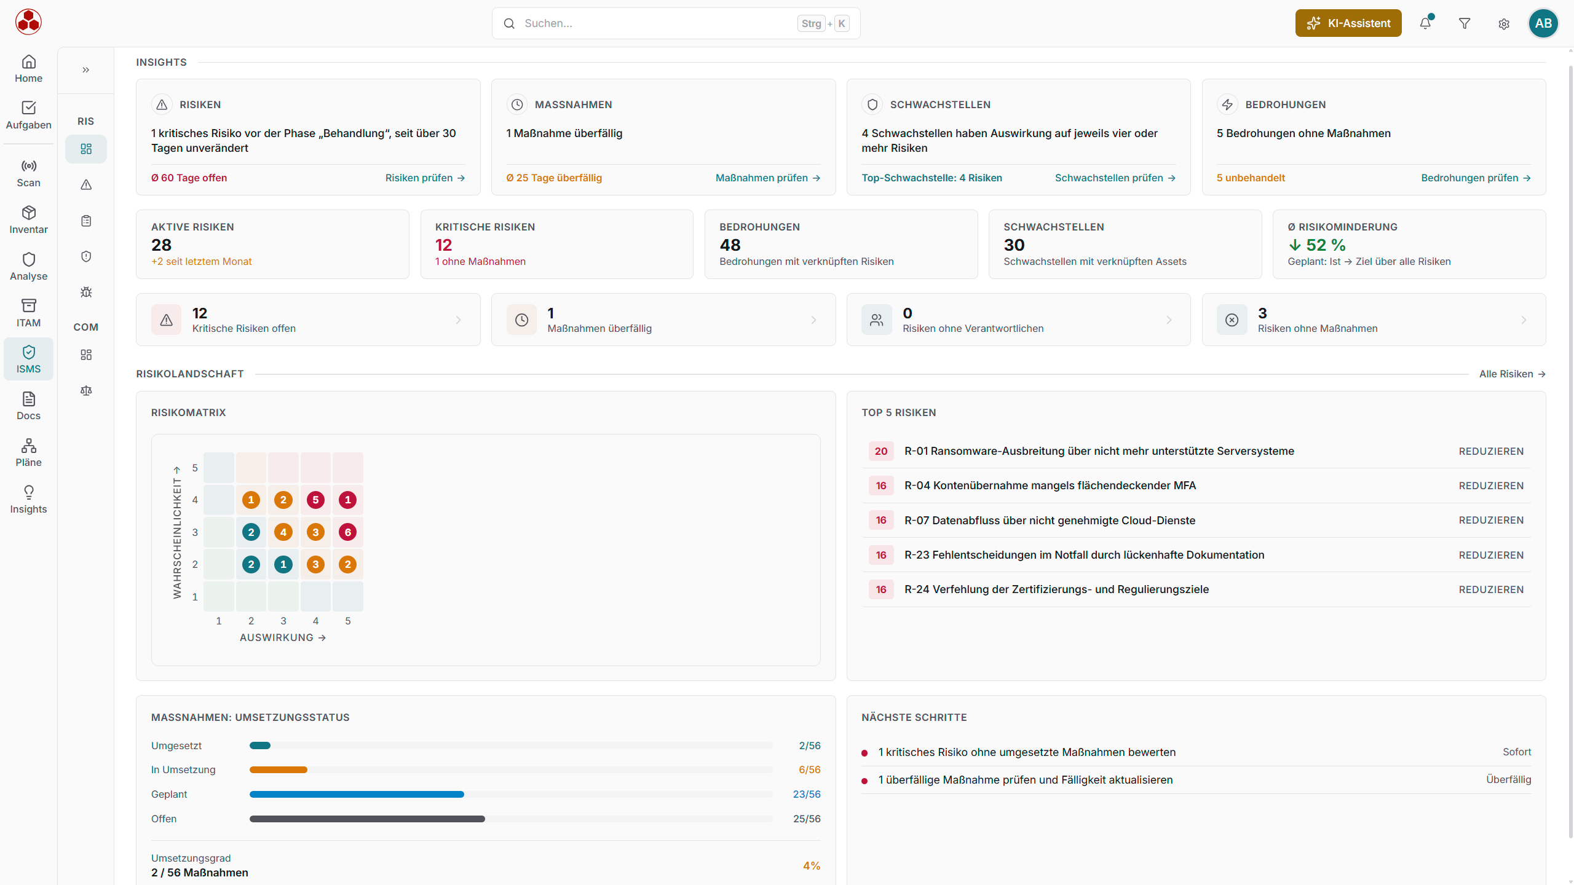Open the bug icon under RIS
The image size is (1574, 885).
tap(86, 292)
